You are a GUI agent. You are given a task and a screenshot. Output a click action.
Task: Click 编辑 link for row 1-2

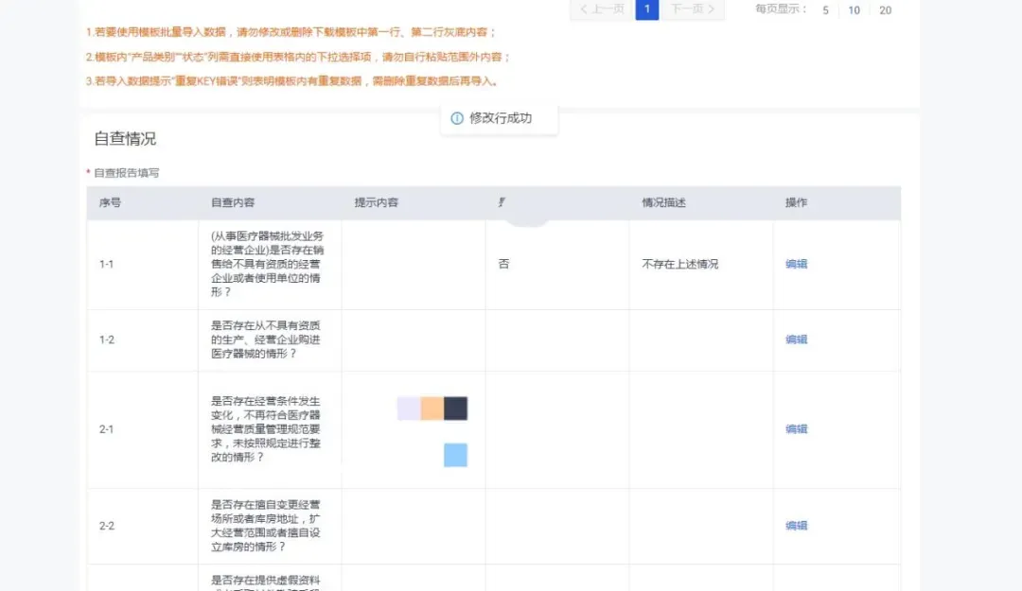tap(796, 339)
